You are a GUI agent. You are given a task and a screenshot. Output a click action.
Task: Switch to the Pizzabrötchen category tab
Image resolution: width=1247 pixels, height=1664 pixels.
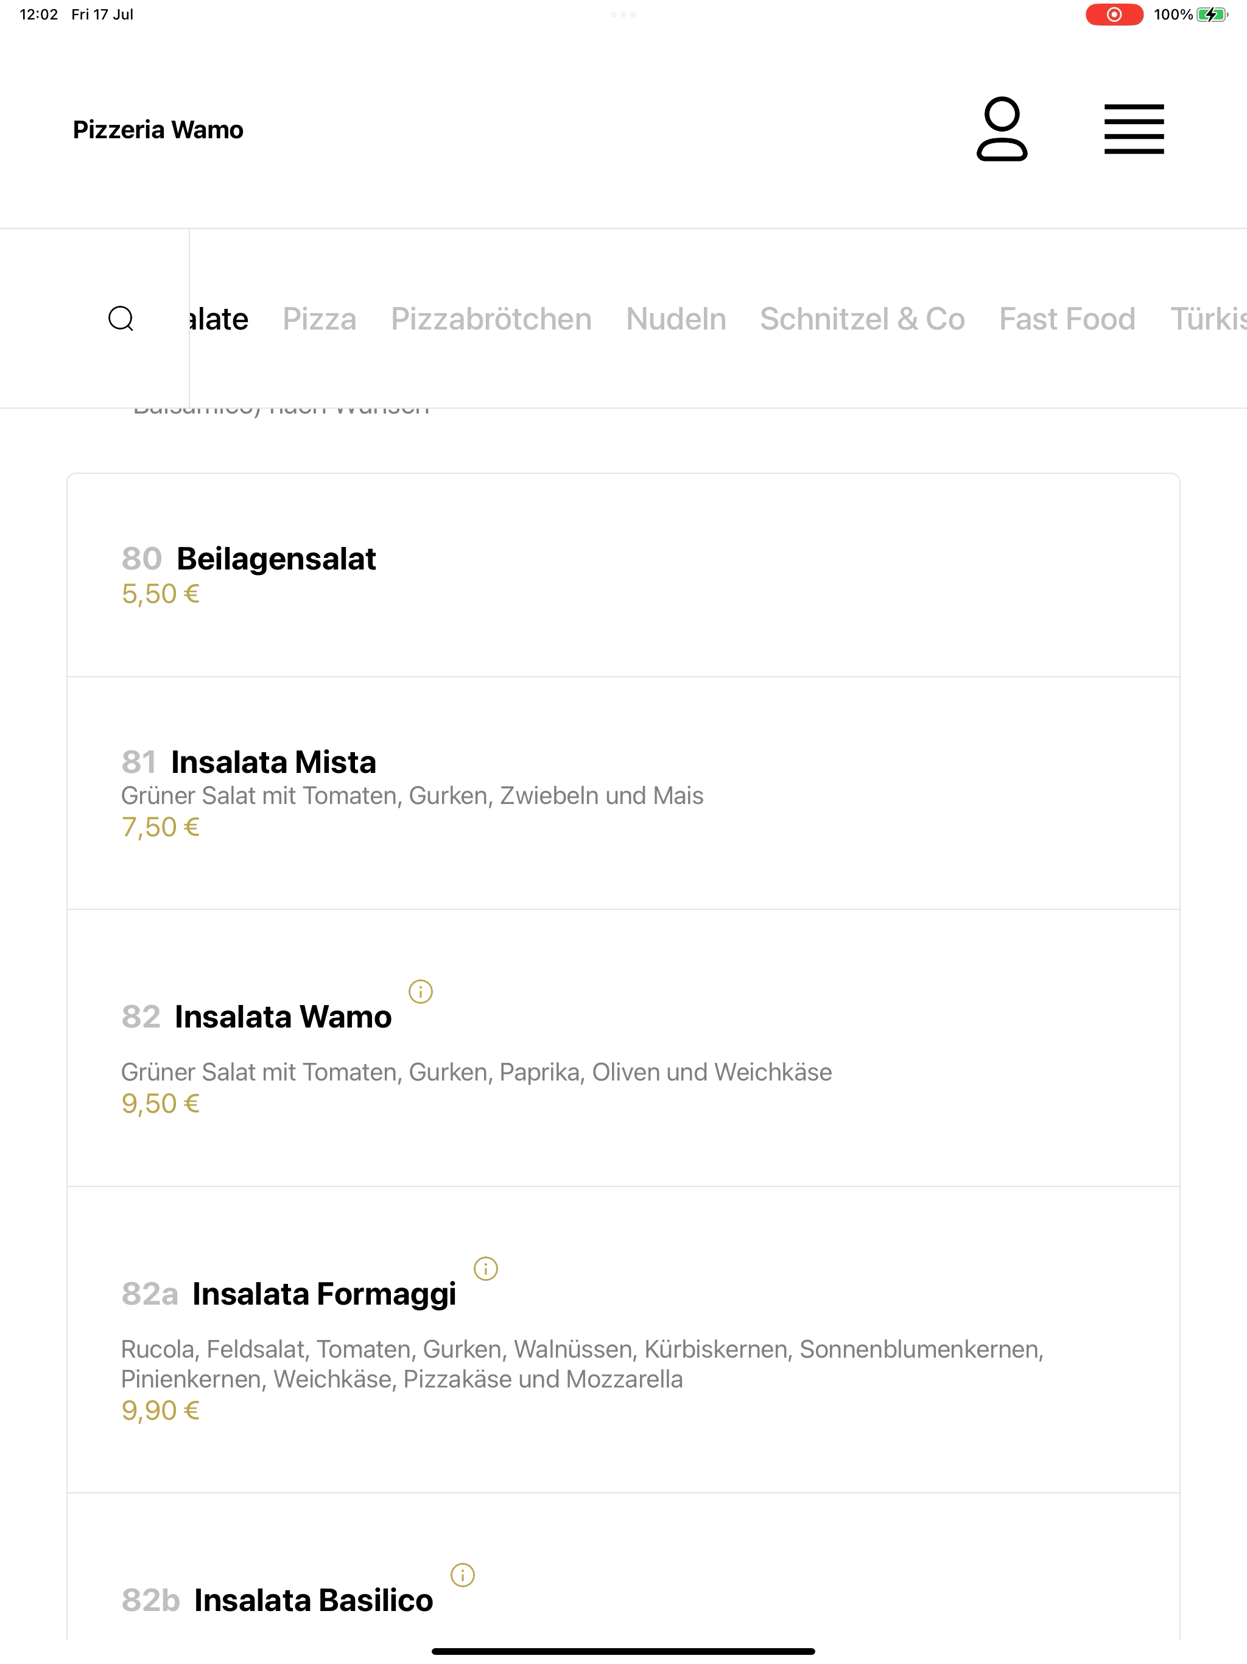tap(491, 319)
